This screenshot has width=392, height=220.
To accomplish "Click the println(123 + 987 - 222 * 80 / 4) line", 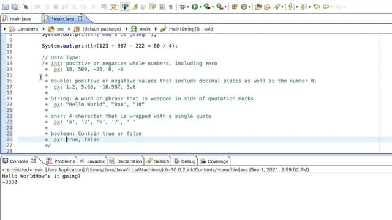I will tap(110, 46).
